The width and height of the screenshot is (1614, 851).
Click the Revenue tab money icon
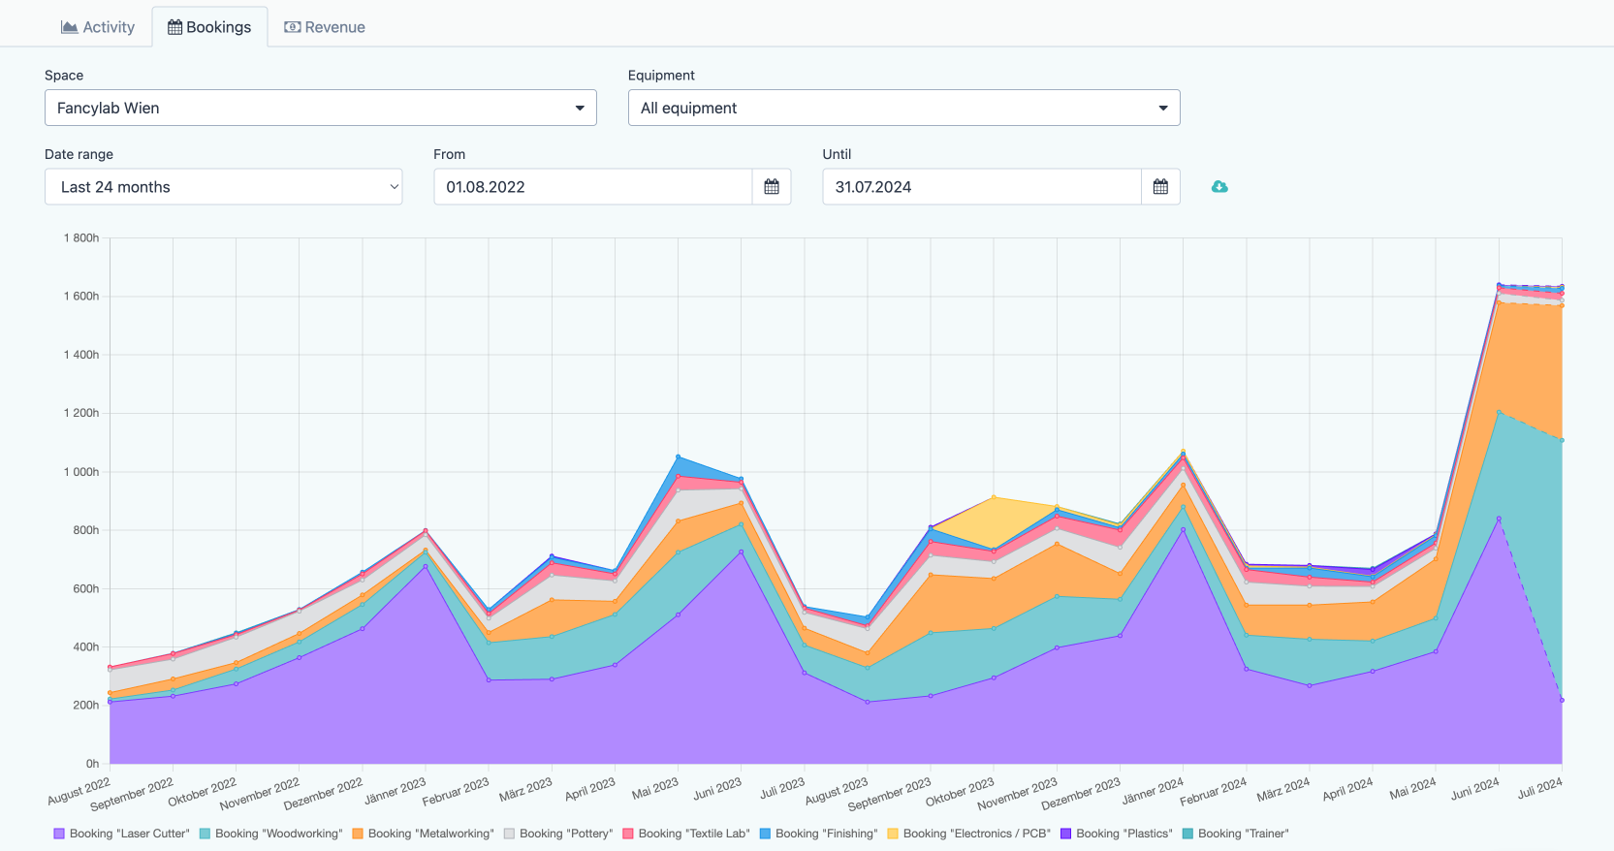pyautogui.click(x=292, y=27)
